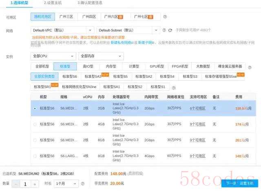Choose 内存型 instance family

(x=111, y=66)
